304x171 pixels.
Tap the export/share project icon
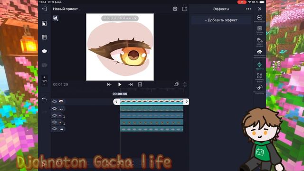point(184,9)
